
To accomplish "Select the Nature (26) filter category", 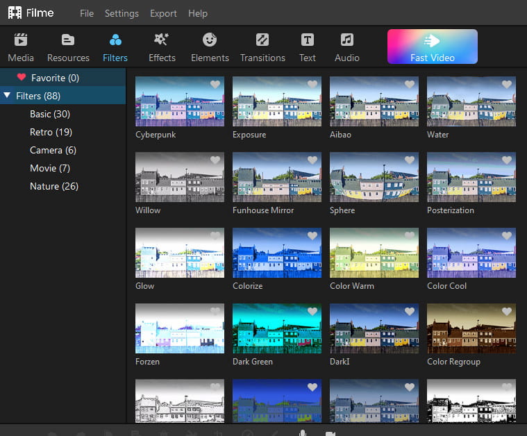I will click(54, 186).
